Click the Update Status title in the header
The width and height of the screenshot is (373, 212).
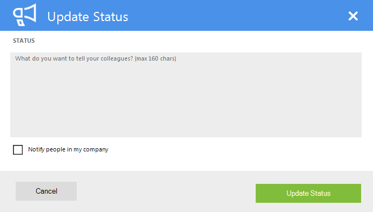click(88, 17)
